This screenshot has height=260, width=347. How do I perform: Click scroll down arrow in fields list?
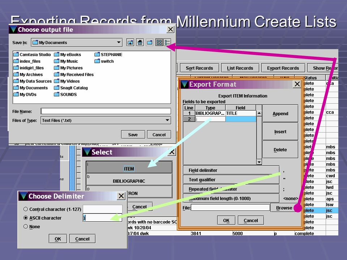pyautogui.click(x=259, y=162)
